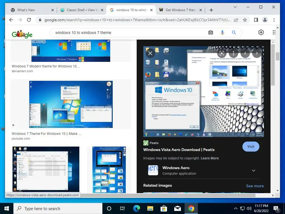This screenshot has width=285, height=214.
Task: Close the What's New tab
Action: pos(53,10)
